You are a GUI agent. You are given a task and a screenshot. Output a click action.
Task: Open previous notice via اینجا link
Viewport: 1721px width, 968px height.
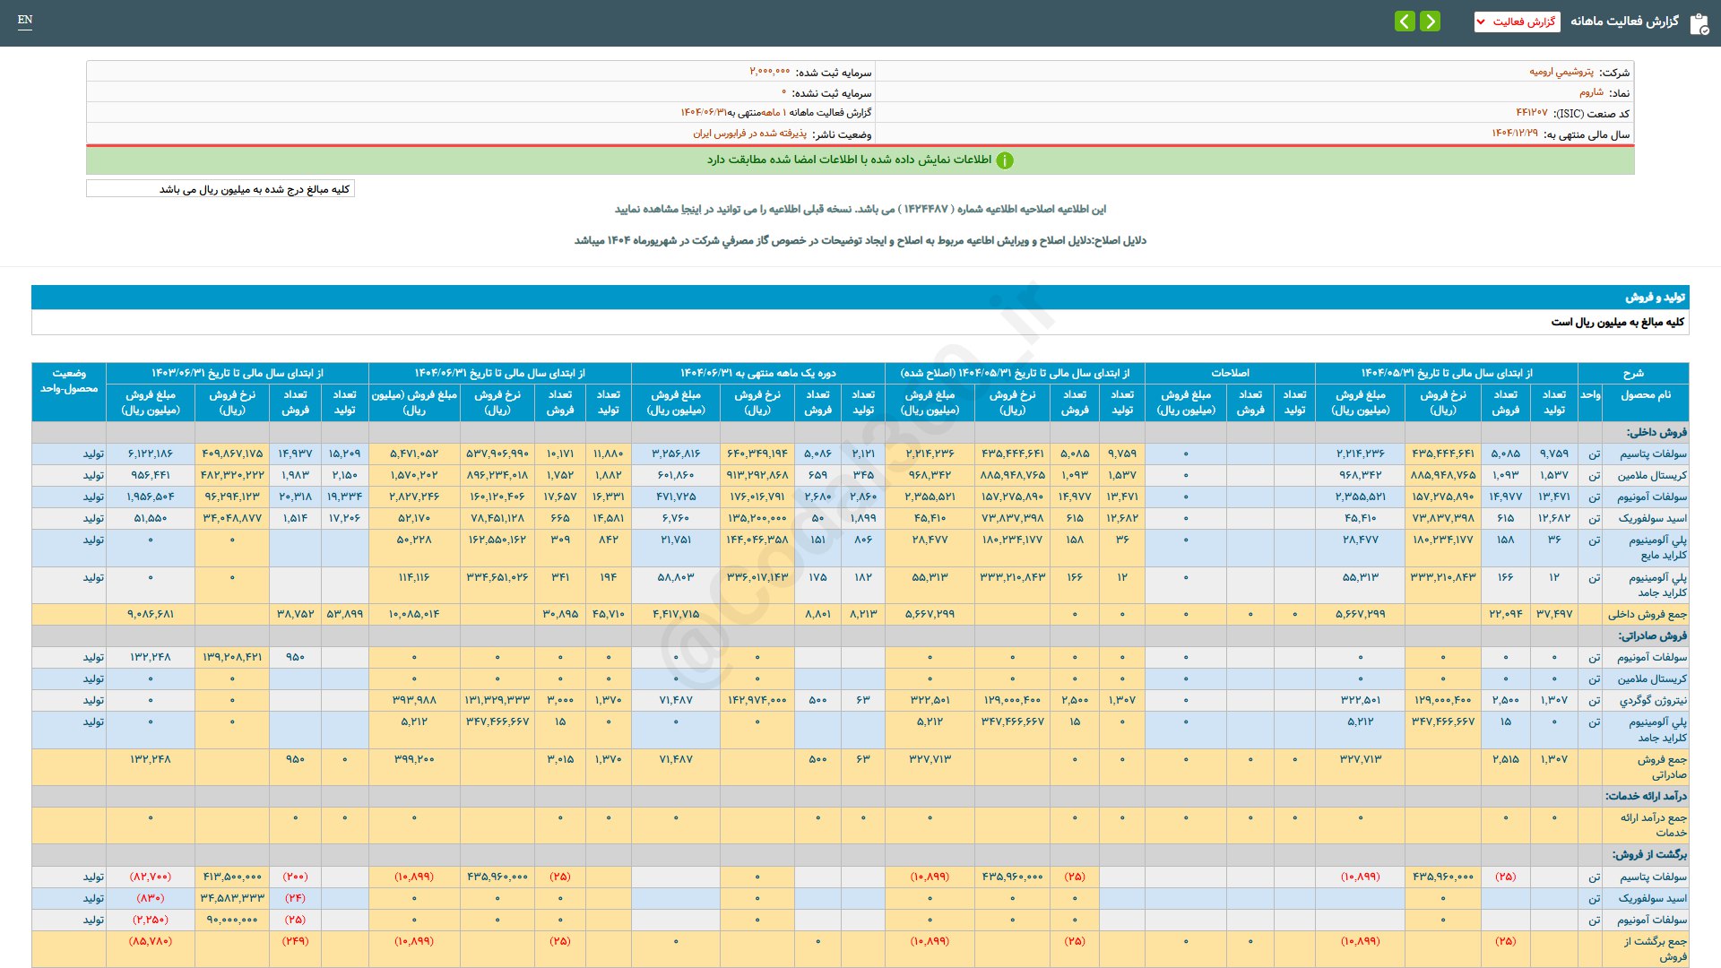pyautogui.click(x=688, y=209)
